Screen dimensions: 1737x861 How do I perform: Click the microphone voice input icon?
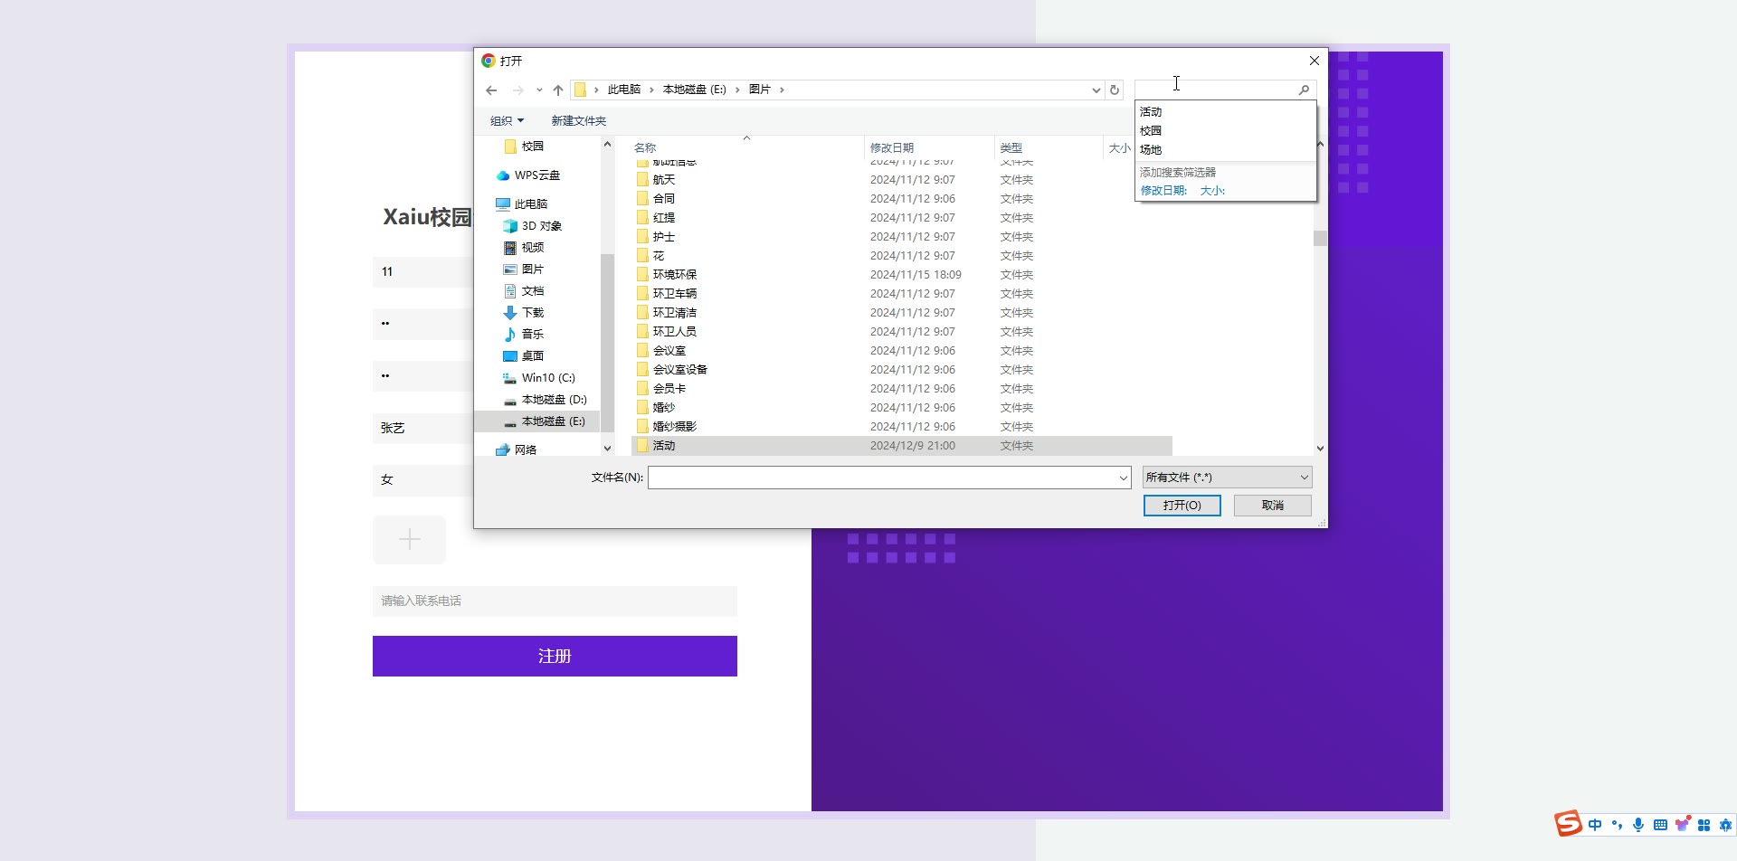click(1638, 825)
